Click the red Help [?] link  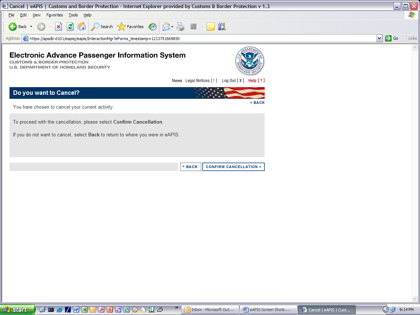[256, 81]
